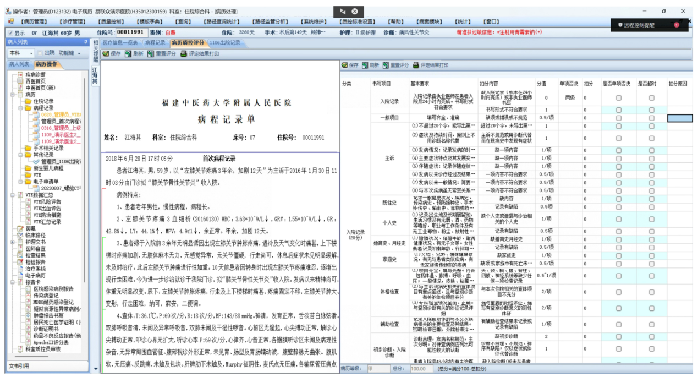Click the highlighted 扣分原因 cell for 一般项目
This screenshot has width=698, height=377.
(681, 118)
